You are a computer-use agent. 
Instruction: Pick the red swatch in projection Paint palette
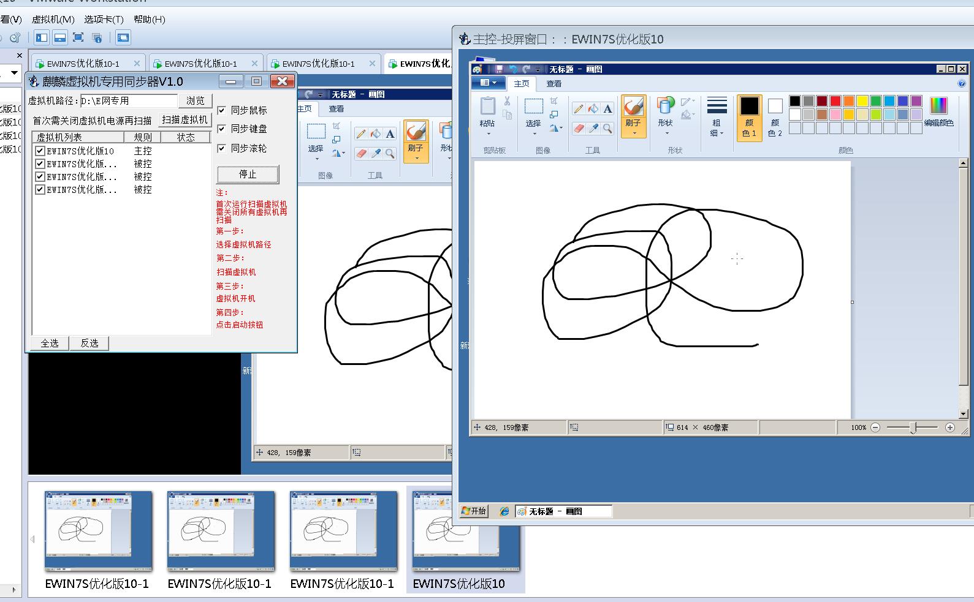[x=835, y=101]
